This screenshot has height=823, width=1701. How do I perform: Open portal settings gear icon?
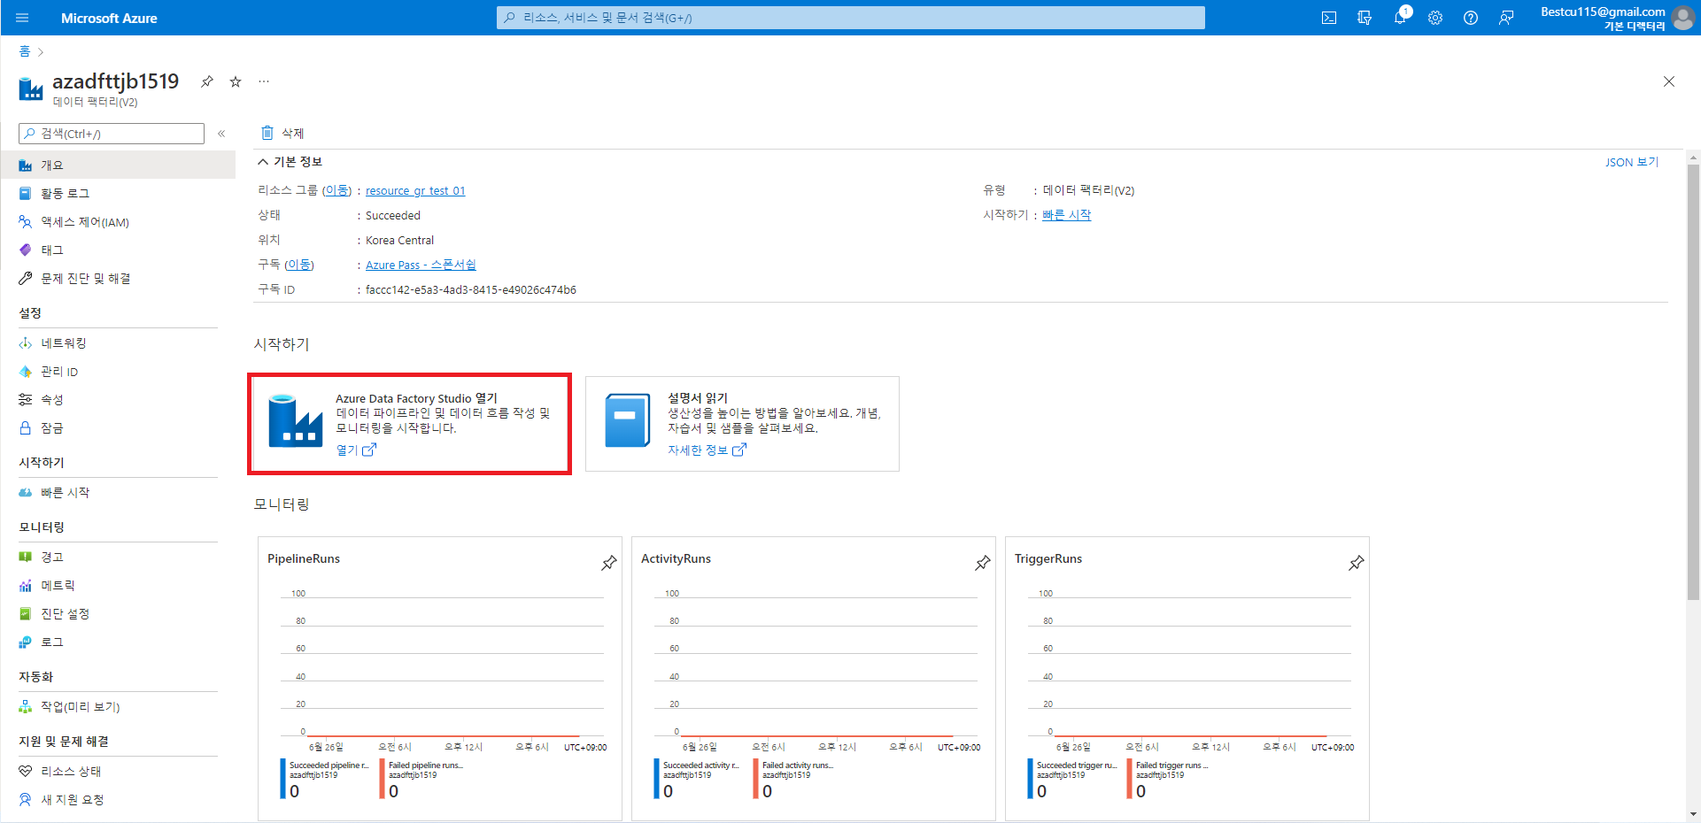coord(1435,18)
